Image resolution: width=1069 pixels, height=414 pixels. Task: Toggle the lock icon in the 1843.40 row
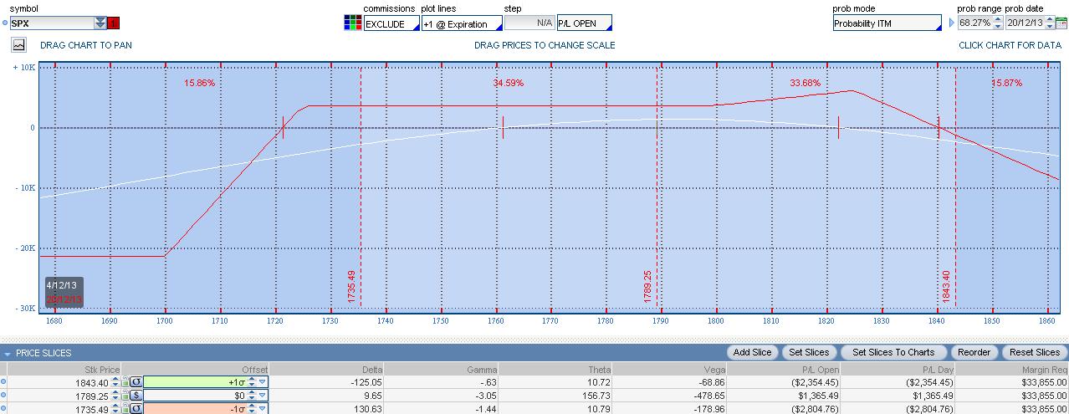[x=125, y=382]
